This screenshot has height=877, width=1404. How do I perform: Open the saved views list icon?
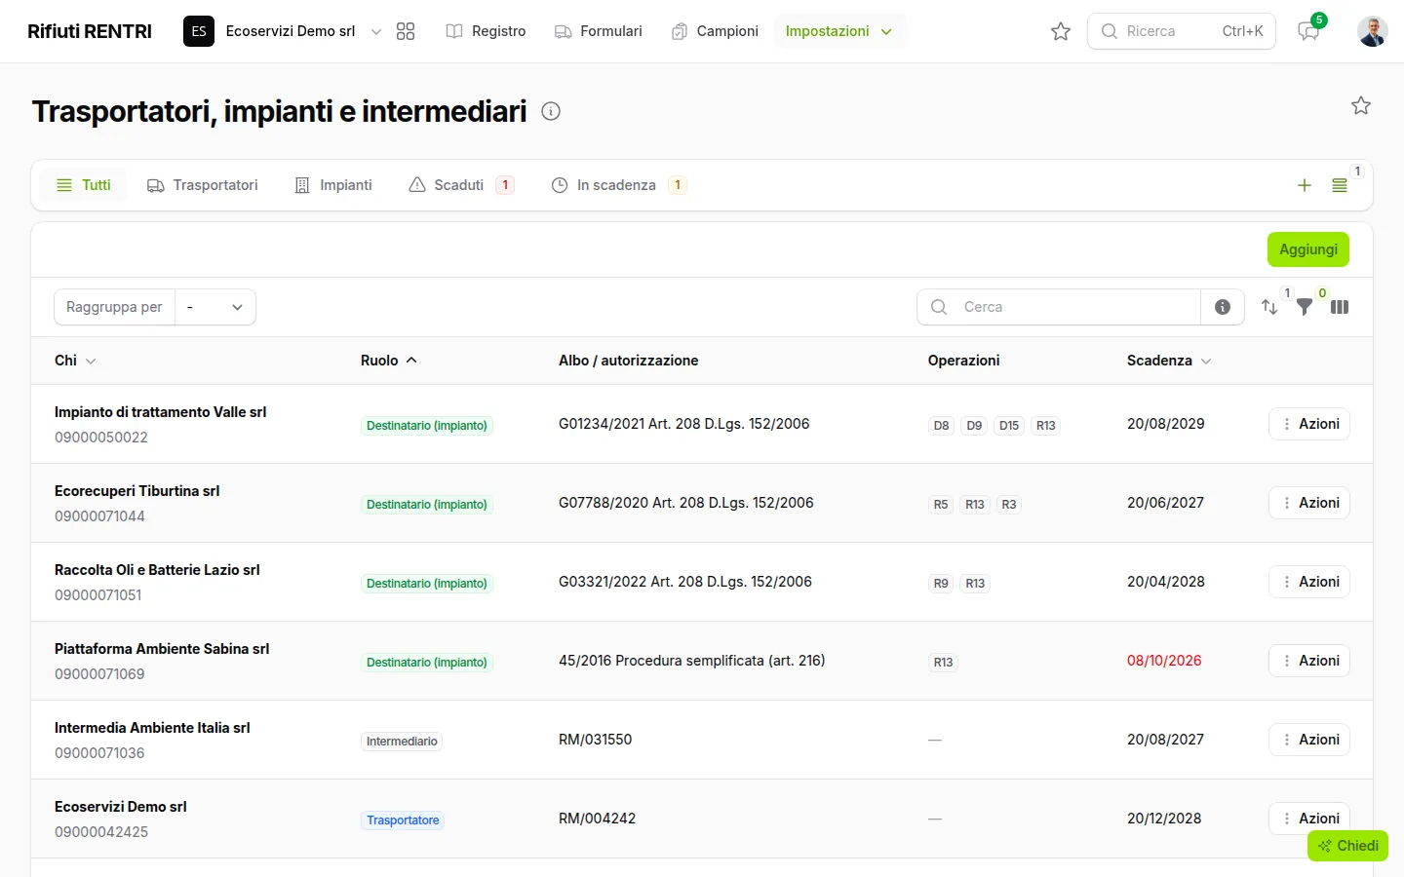tap(1340, 185)
